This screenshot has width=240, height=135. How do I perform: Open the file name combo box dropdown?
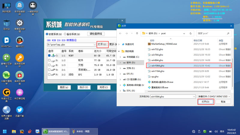(194, 97)
